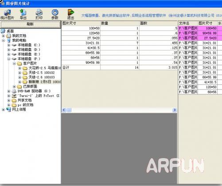Select the 41*30.5 row in summary table

pyautogui.click(x=120, y=48)
